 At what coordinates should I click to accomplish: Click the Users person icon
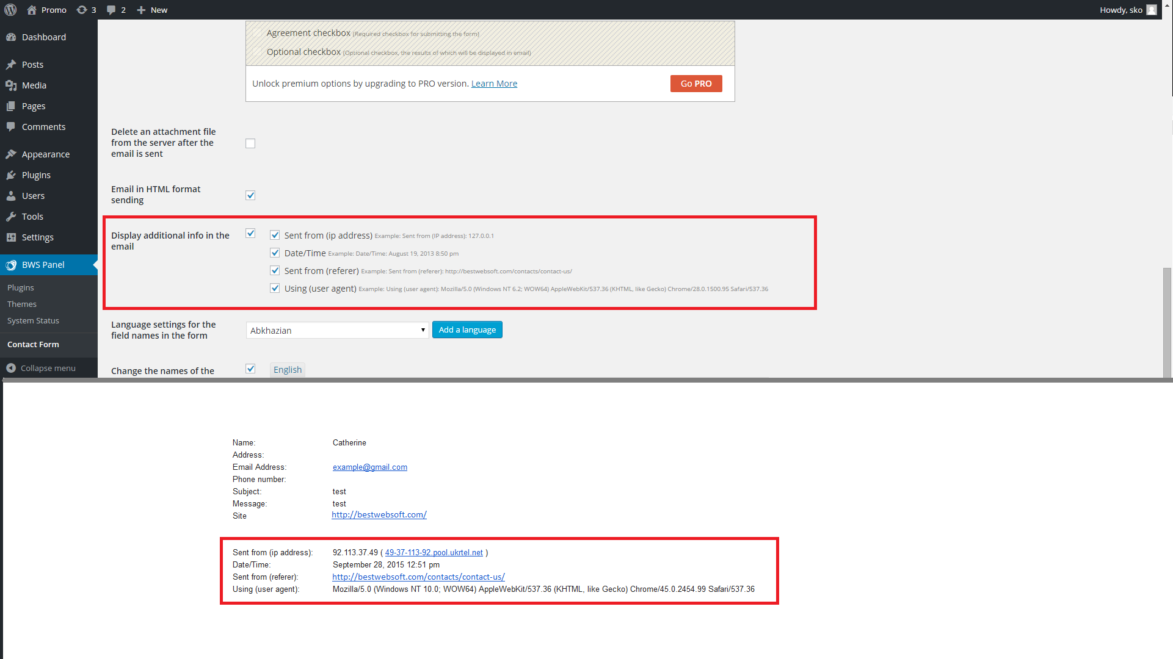tap(11, 196)
